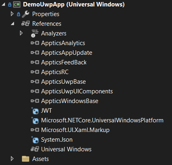Click the reference icon for AppticsWindowsBase

click(35, 101)
